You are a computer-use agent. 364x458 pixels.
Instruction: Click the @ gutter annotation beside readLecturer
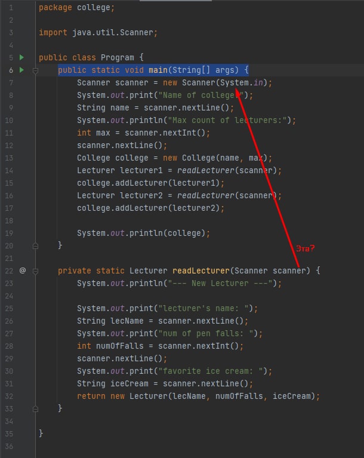pyautogui.click(x=23, y=271)
